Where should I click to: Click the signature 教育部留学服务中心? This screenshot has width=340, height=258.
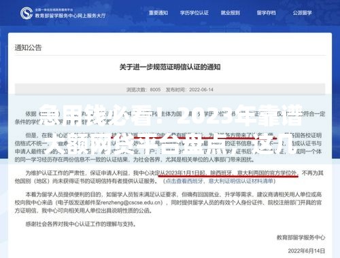click(x=301, y=238)
